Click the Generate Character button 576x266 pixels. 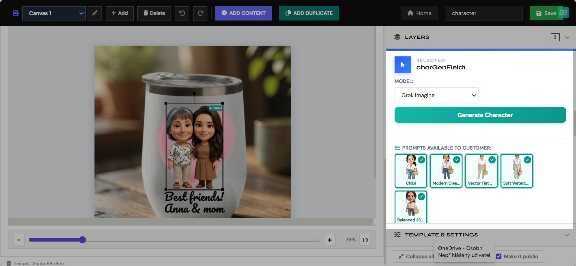480,115
